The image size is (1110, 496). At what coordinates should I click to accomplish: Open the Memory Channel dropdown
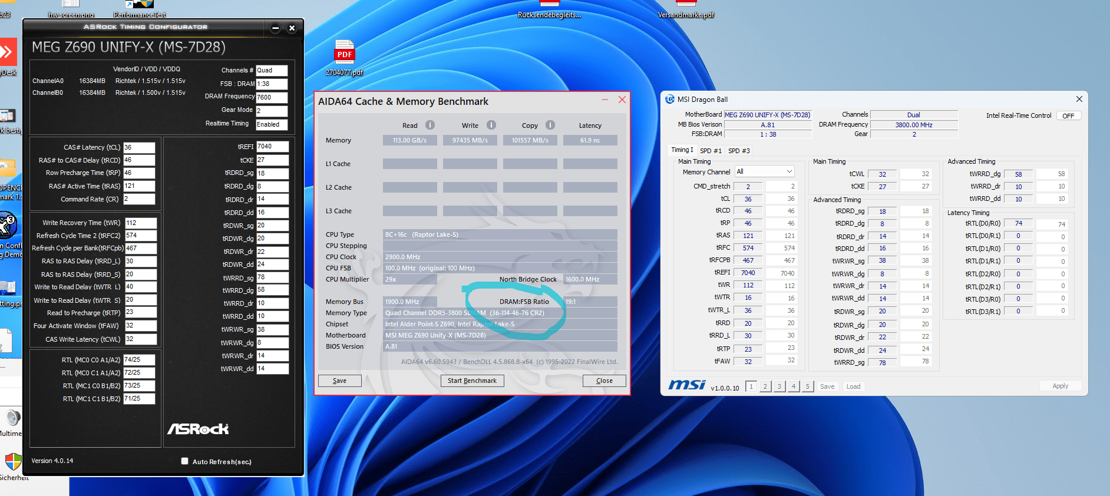(764, 171)
